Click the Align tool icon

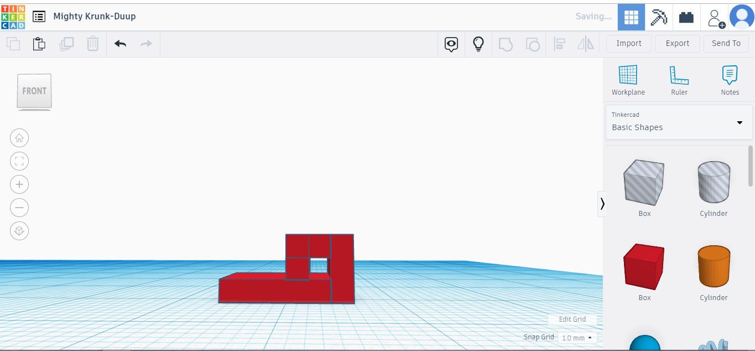coord(559,44)
